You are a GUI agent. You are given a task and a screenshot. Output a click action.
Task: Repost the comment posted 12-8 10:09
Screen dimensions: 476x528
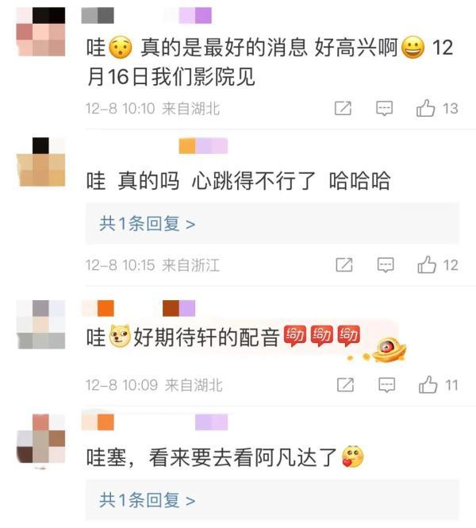[345, 385]
